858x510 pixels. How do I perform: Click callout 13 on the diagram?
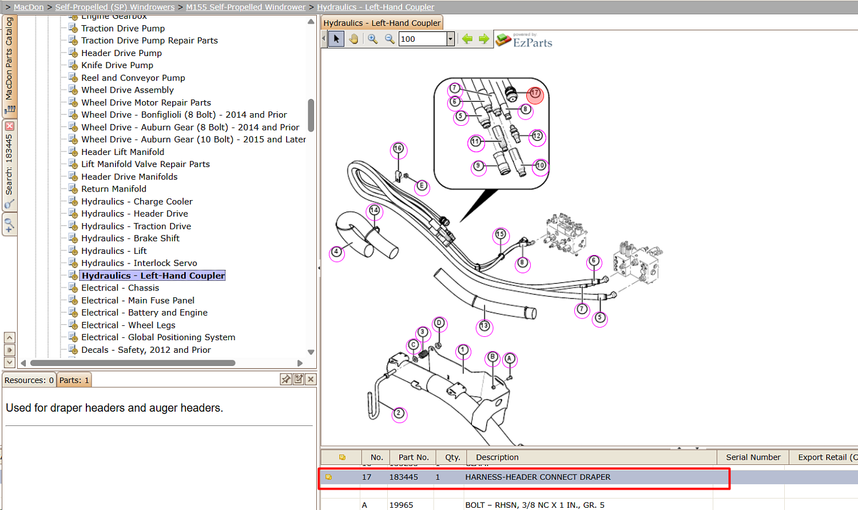pos(484,326)
